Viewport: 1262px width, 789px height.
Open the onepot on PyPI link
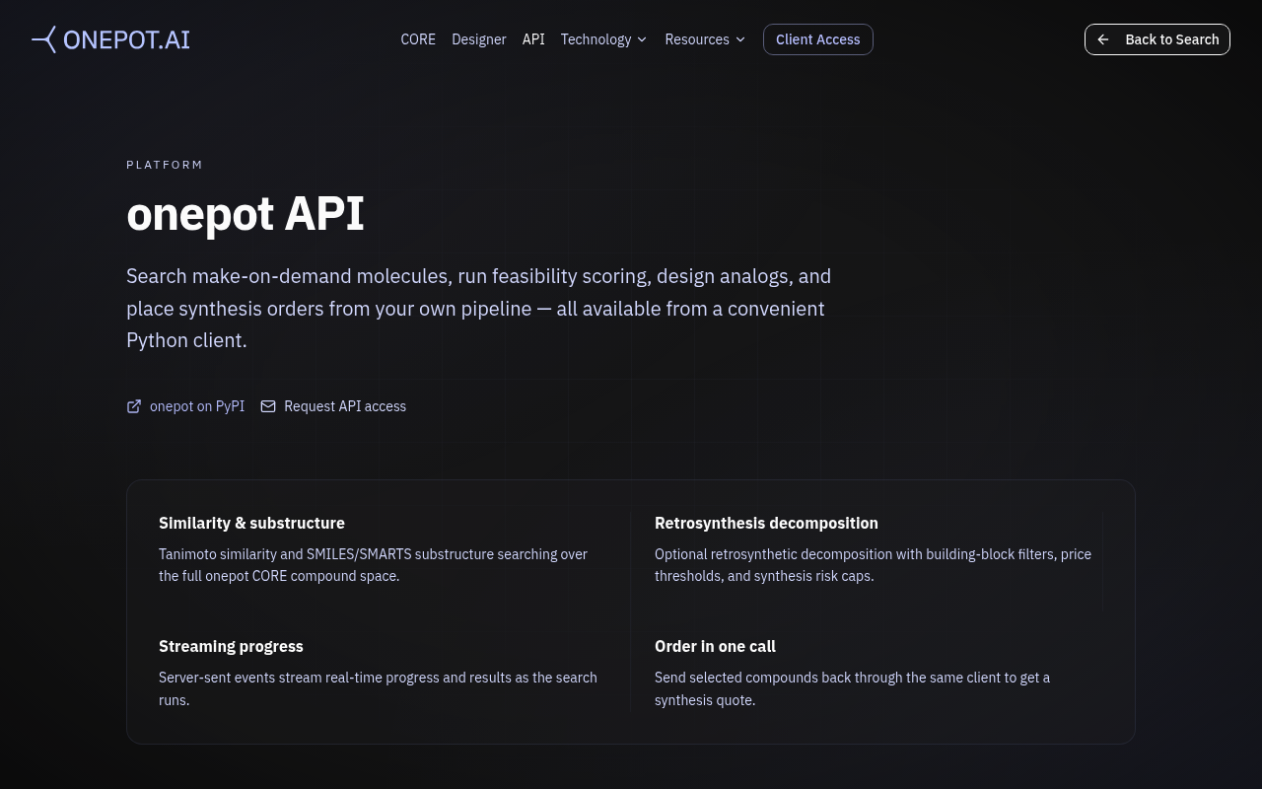click(x=185, y=406)
